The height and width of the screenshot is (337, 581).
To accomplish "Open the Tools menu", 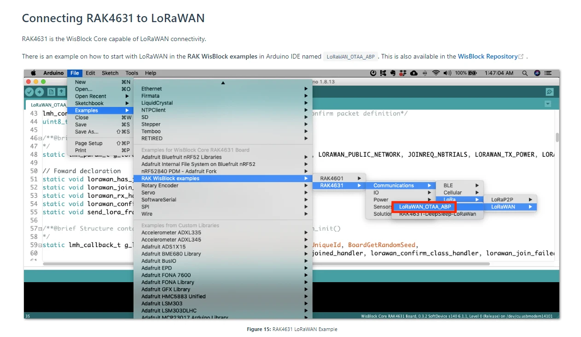I will [132, 73].
